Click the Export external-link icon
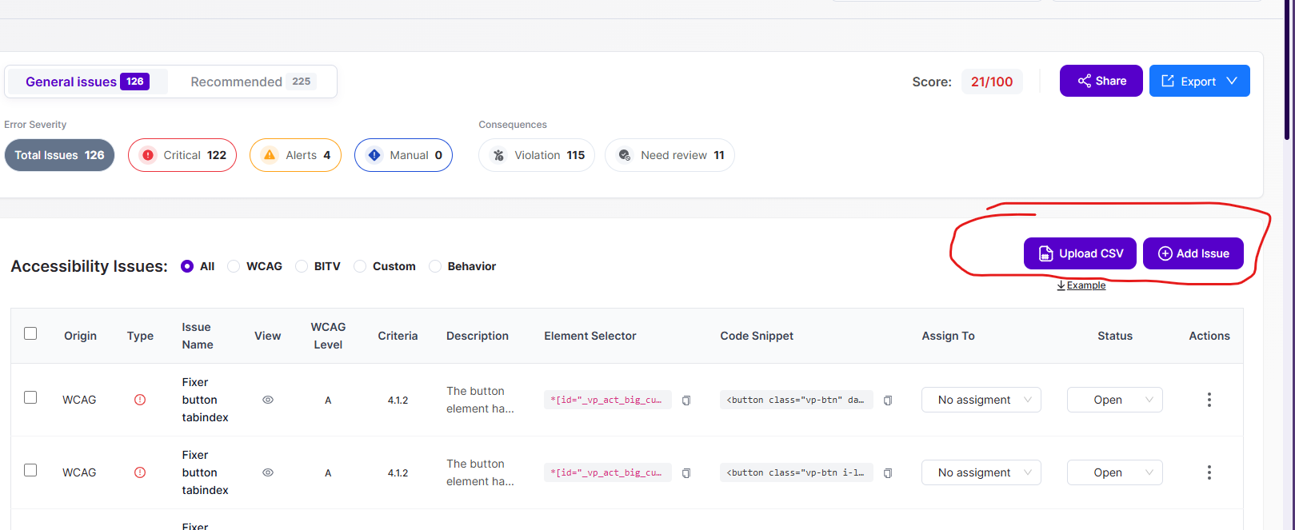Image resolution: width=1295 pixels, height=530 pixels. coord(1168,81)
